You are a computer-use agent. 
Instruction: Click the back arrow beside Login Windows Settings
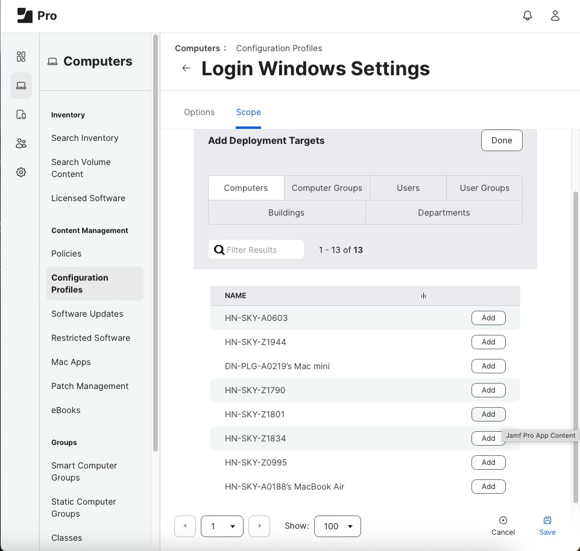[186, 69]
